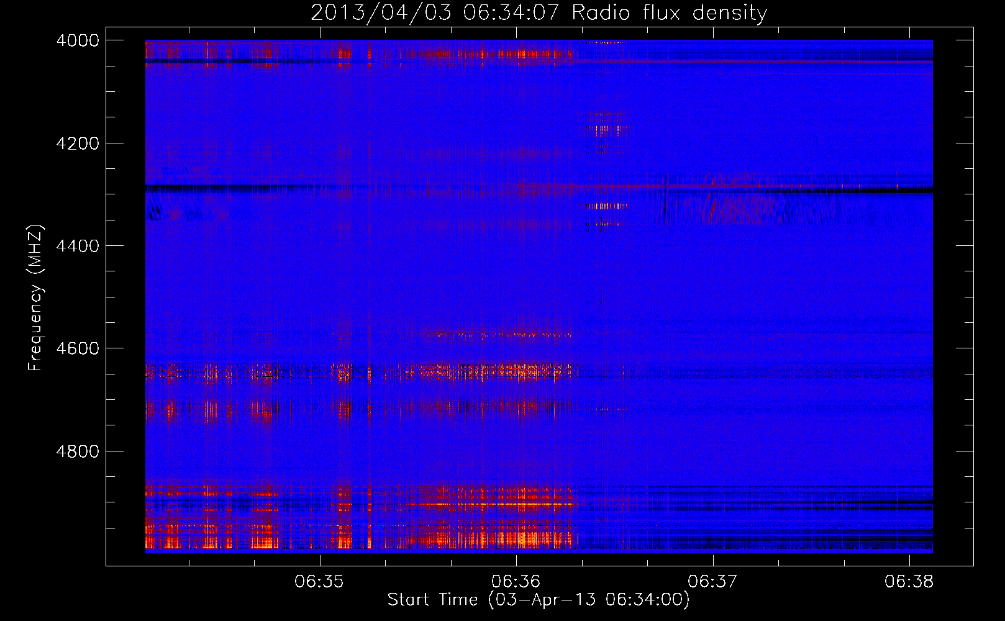Click the "06:38" time axis label

coord(909,582)
